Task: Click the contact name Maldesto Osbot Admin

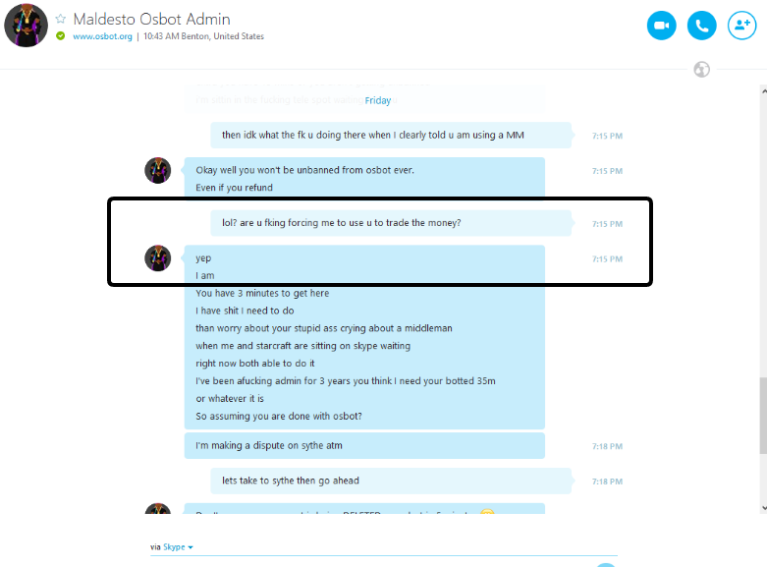Action: [x=151, y=19]
